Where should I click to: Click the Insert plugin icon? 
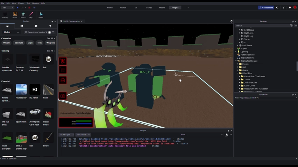41,15
